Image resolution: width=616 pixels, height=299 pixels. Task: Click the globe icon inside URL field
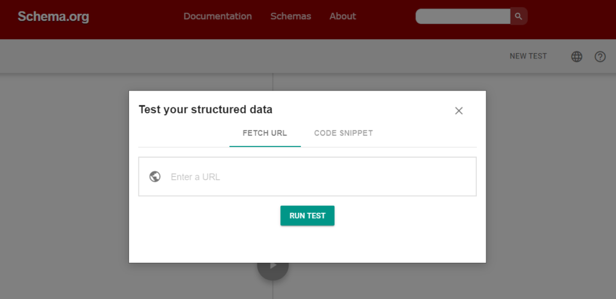click(155, 177)
